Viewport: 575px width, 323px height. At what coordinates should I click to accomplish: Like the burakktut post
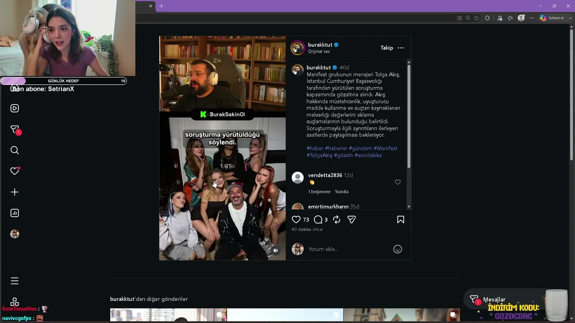(x=296, y=219)
